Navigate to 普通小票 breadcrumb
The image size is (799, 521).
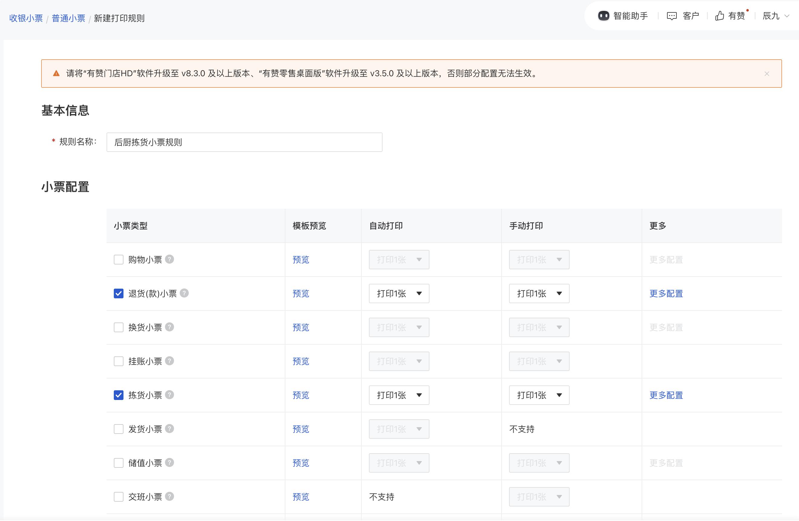click(68, 18)
